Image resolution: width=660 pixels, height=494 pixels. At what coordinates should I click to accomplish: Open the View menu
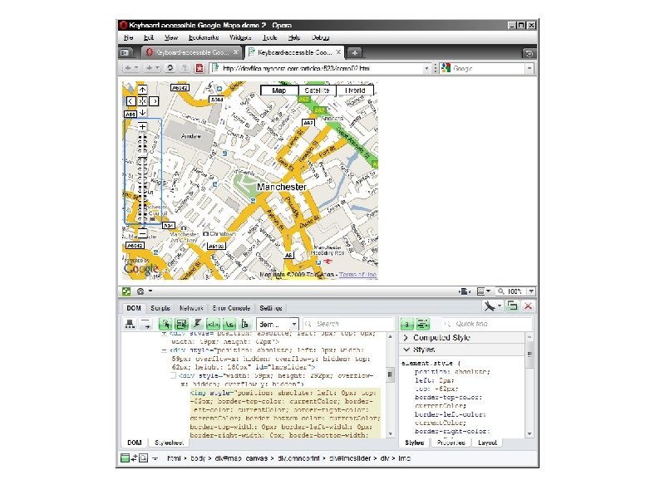pos(171,37)
